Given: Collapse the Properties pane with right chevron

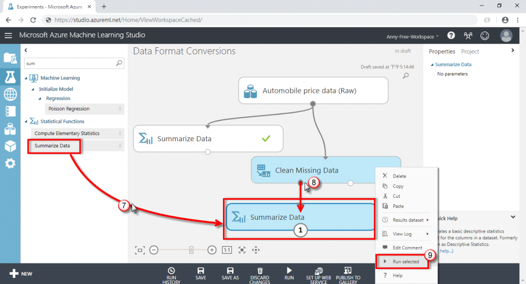Looking at the screenshot, I should point(513,50).
